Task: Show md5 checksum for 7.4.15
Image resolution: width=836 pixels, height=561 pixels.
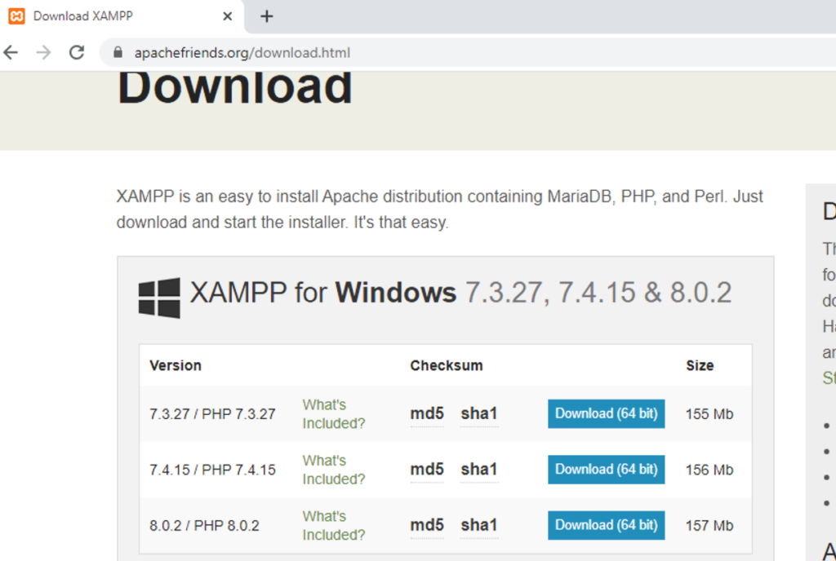Action: [x=426, y=470]
